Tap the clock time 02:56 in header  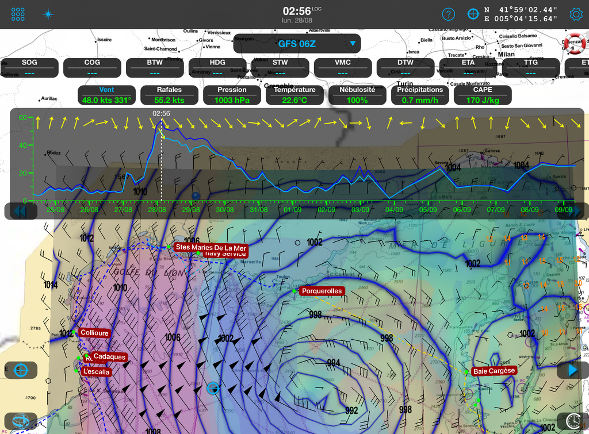point(297,11)
